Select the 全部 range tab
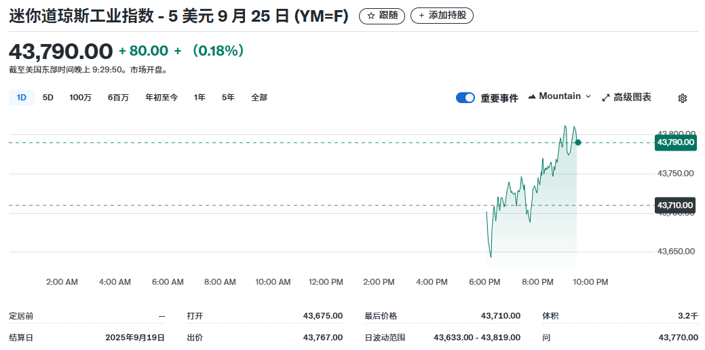 (x=259, y=98)
